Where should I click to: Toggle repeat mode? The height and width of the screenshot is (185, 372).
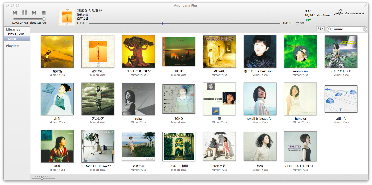click(x=297, y=23)
